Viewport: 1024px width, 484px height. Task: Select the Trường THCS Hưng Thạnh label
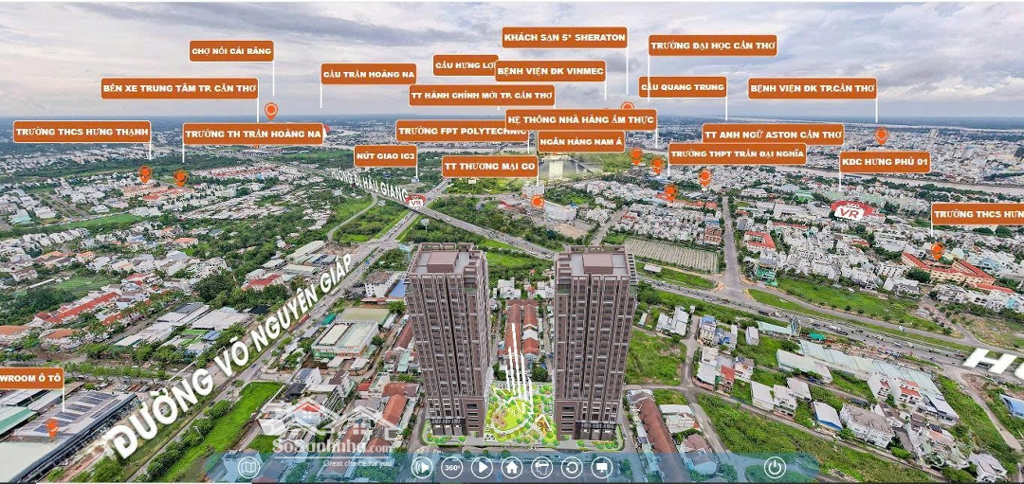(x=82, y=132)
